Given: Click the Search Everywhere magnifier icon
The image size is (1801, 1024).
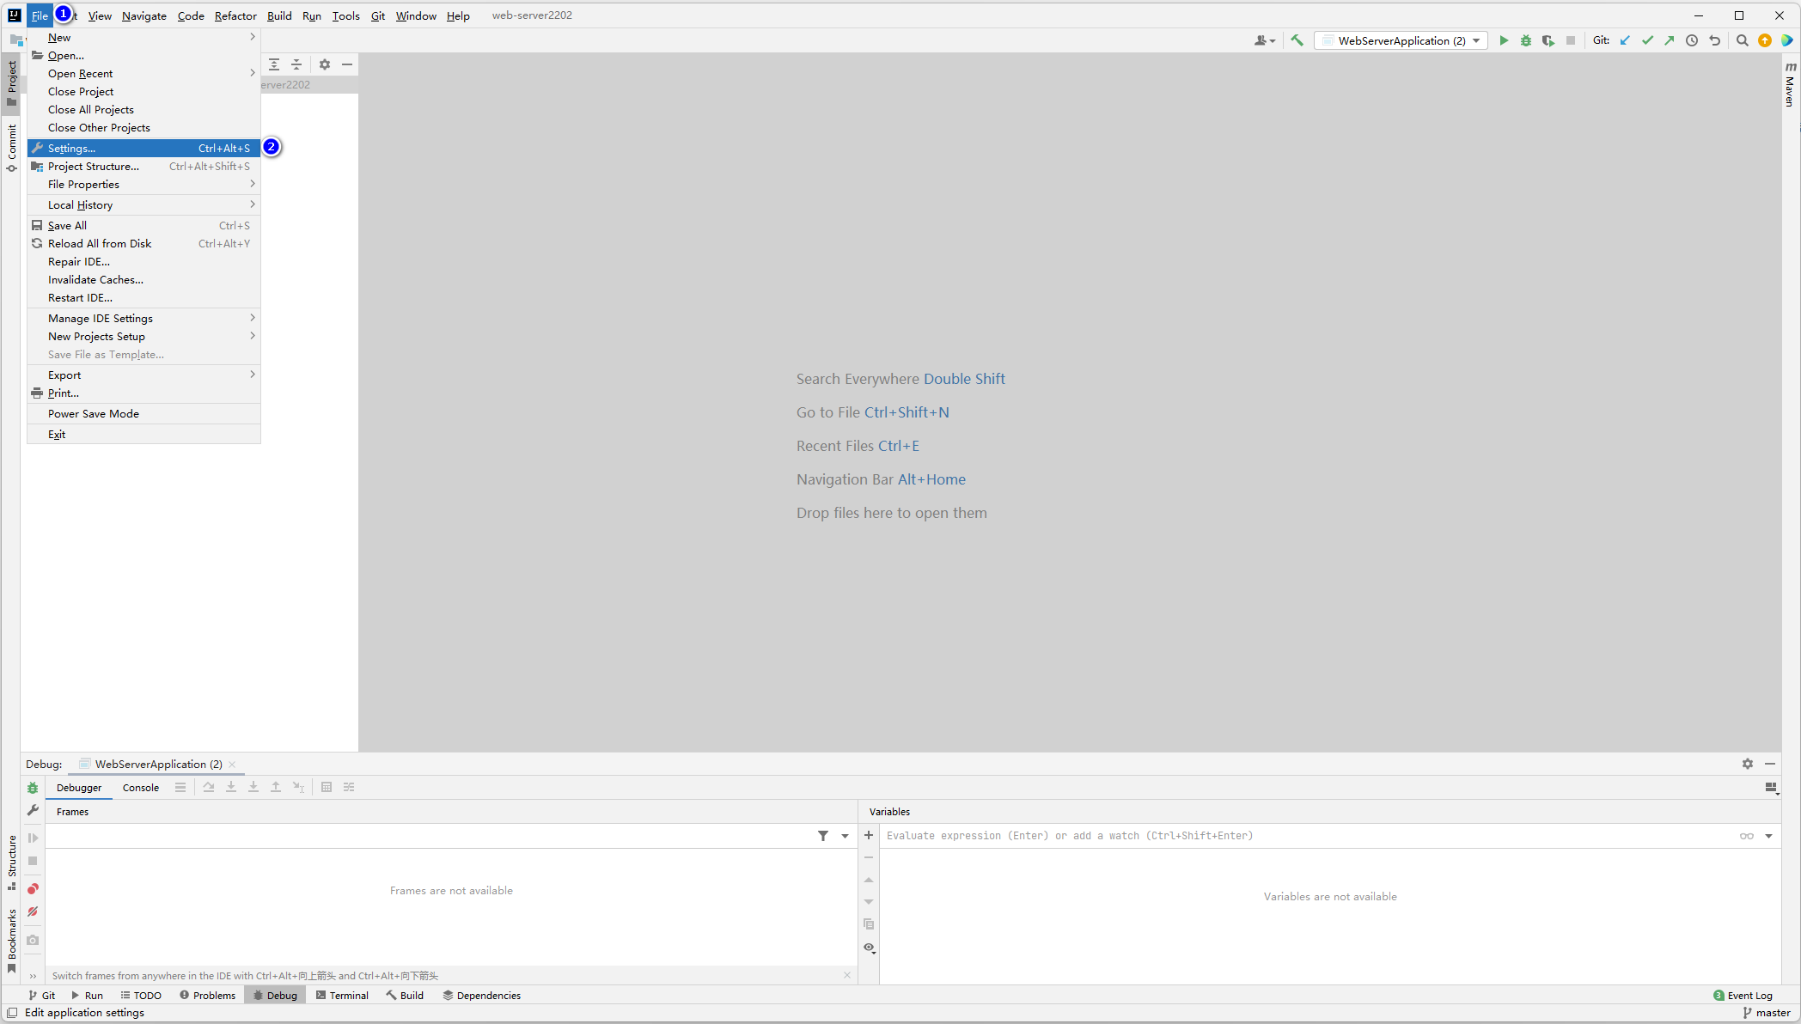Looking at the screenshot, I should point(1742,40).
